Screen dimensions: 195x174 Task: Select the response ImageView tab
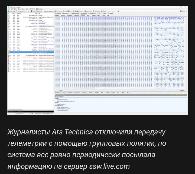84,93
